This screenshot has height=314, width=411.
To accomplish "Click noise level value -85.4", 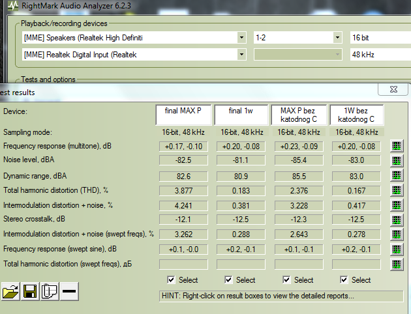I will tap(299, 160).
